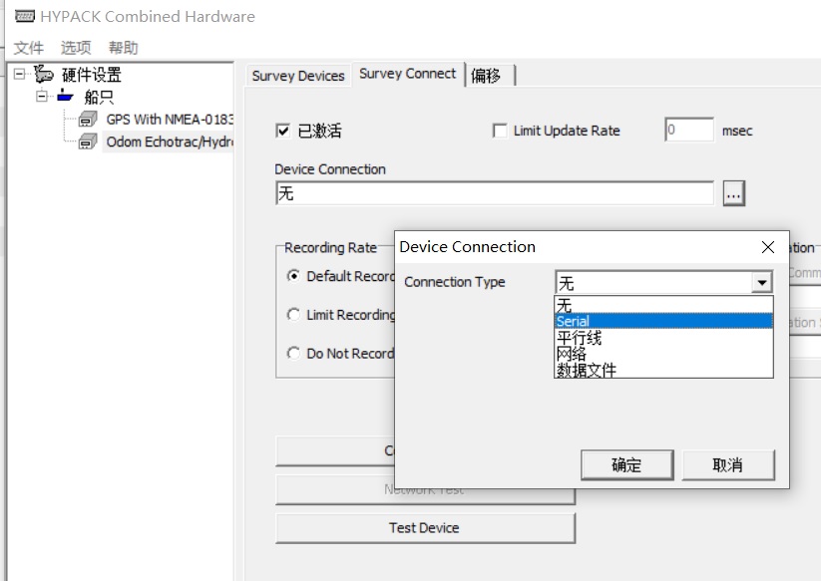This screenshot has height=581, width=821.
Task: Switch to Survey Connect tab
Action: click(x=407, y=74)
